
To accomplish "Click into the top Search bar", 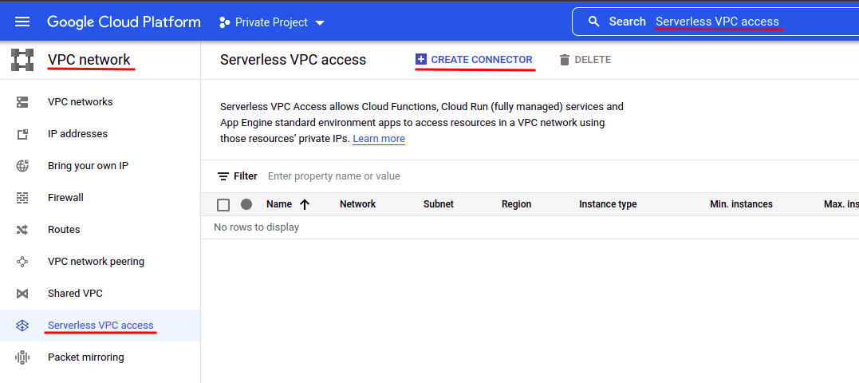I will point(718,22).
